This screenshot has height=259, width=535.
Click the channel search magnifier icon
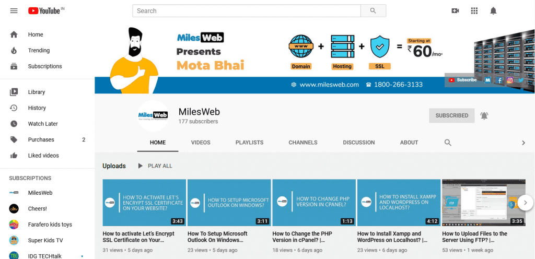tap(448, 143)
